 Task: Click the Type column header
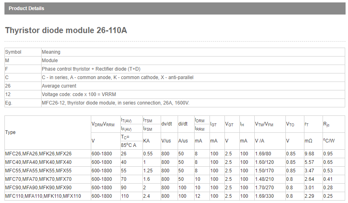10,132
